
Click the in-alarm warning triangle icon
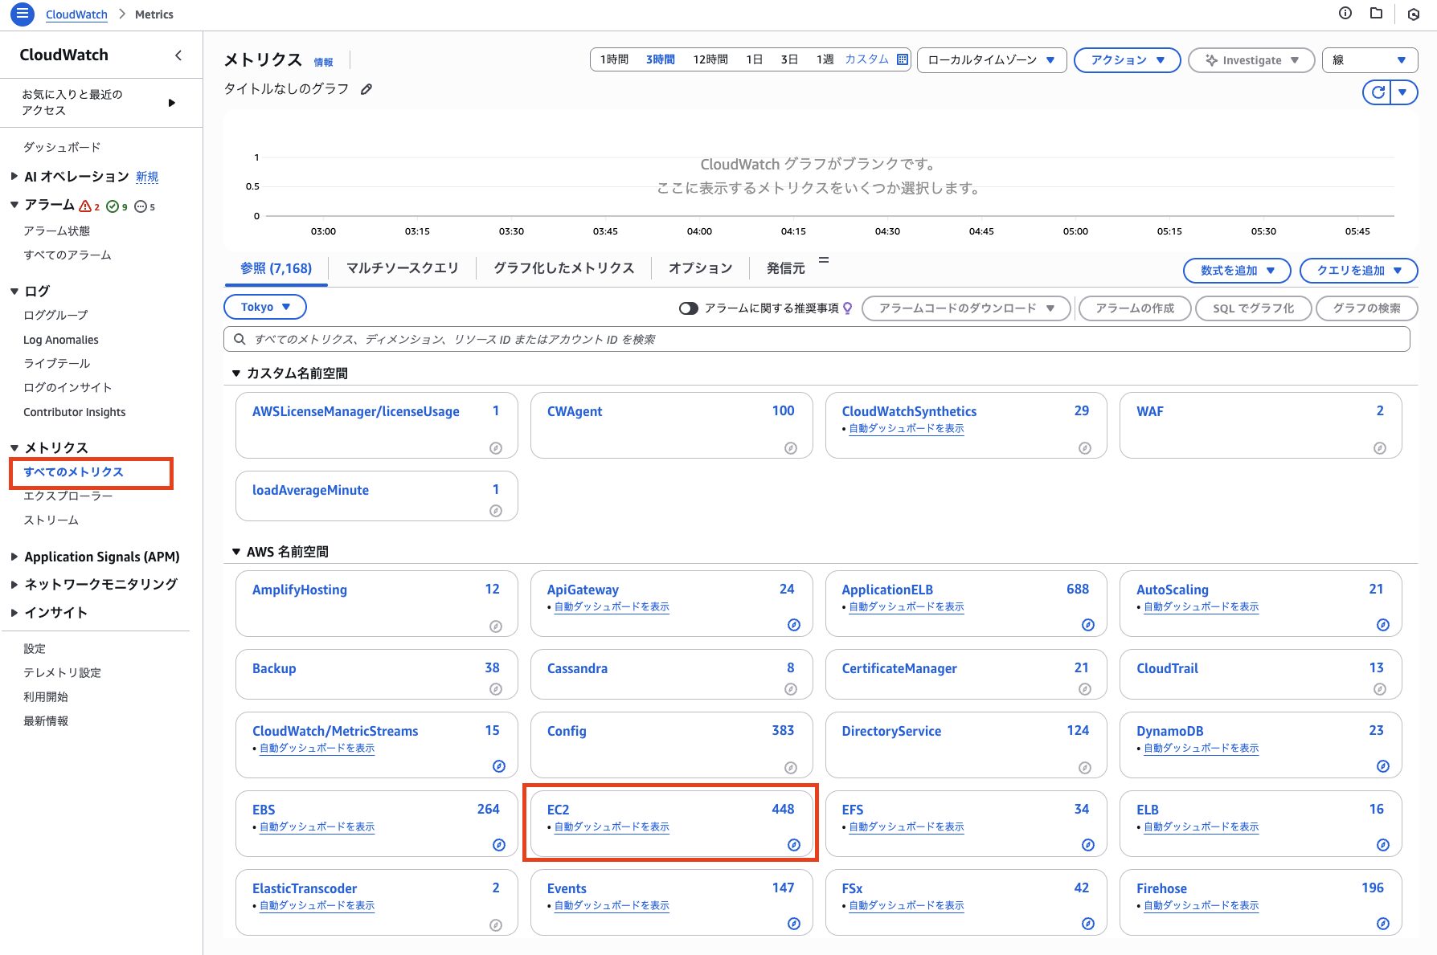click(85, 206)
